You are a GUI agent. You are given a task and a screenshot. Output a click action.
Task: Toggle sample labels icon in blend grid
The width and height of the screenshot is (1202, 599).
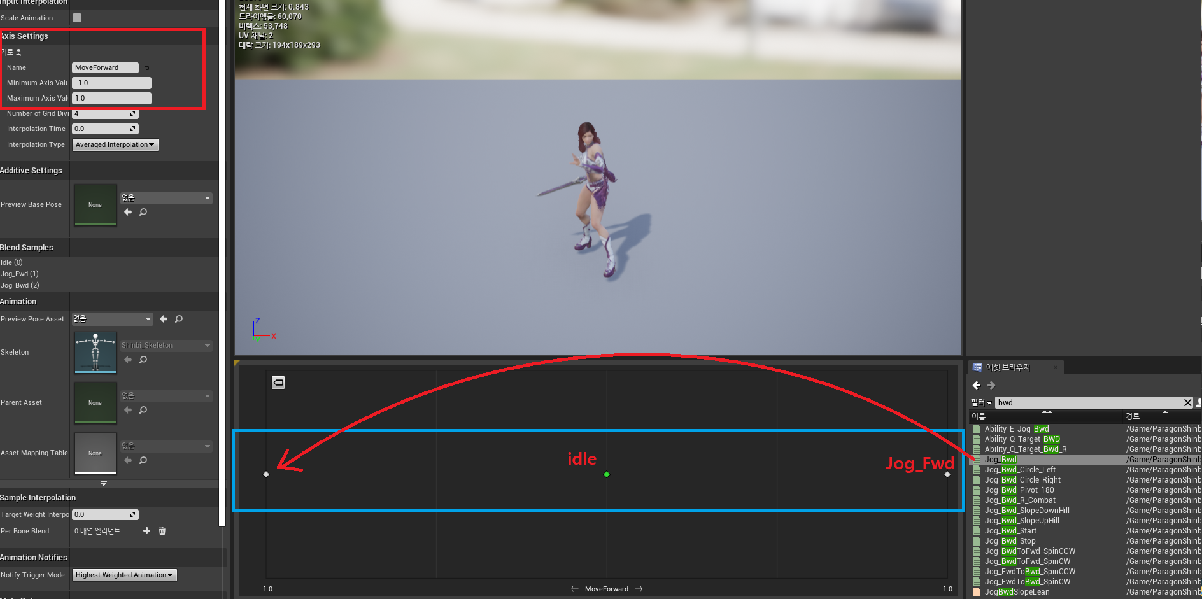[x=278, y=383]
